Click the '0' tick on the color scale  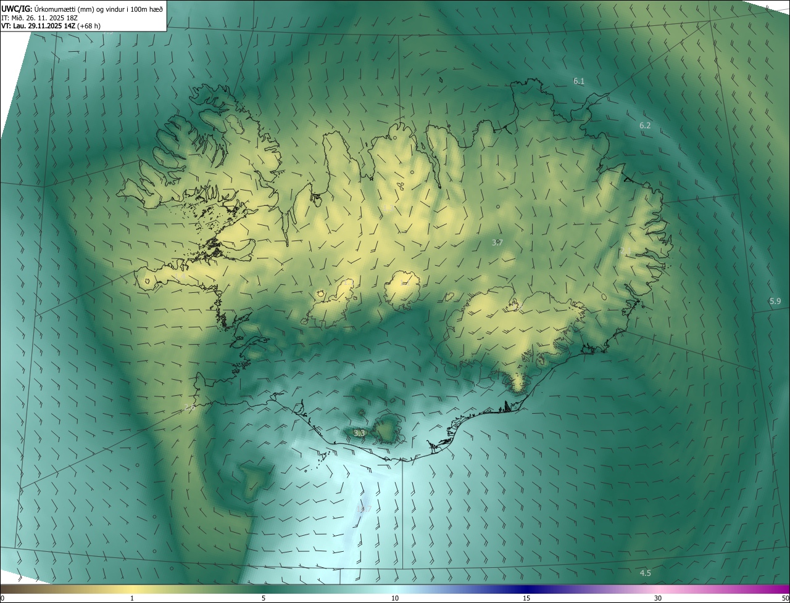point(2,598)
